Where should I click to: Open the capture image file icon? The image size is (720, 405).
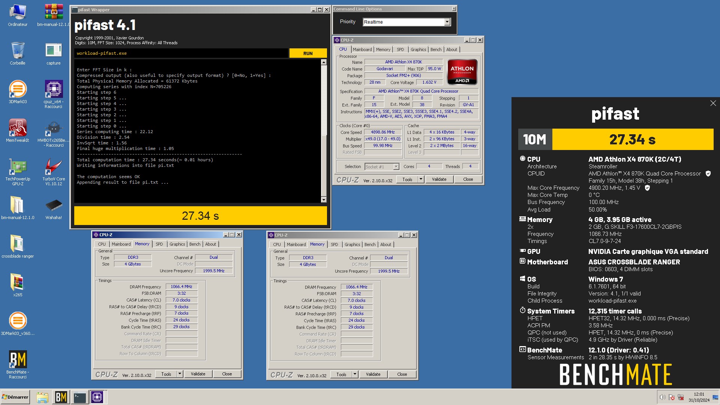click(54, 54)
